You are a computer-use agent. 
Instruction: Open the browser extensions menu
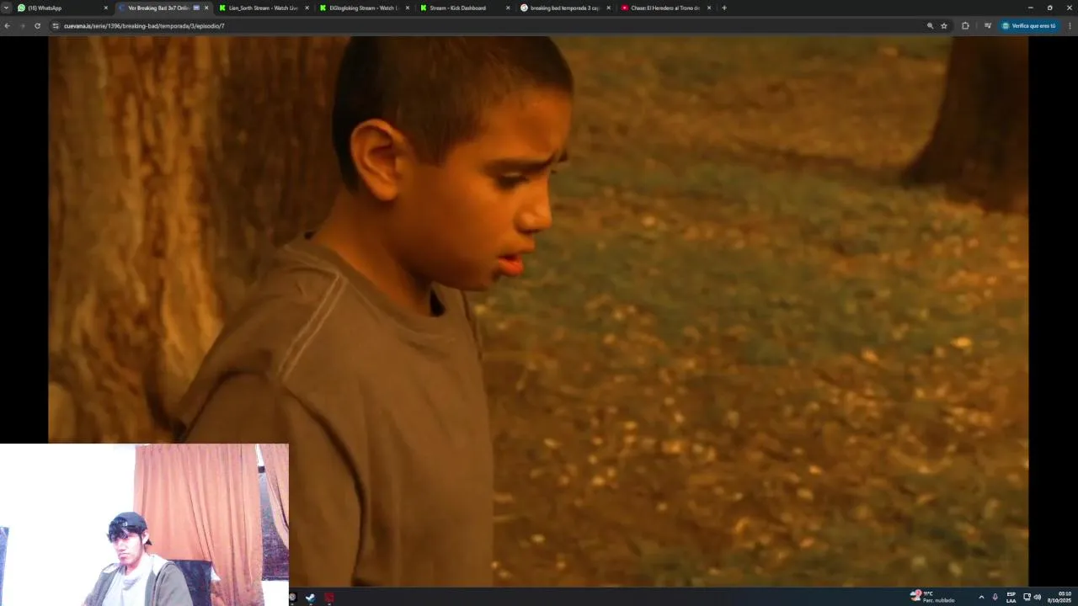pyautogui.click(x=965, y=26)
